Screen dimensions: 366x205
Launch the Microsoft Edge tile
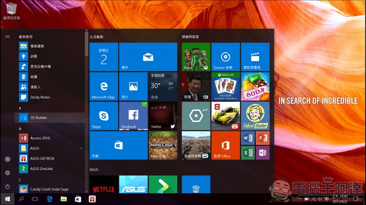tap(104, 86)
